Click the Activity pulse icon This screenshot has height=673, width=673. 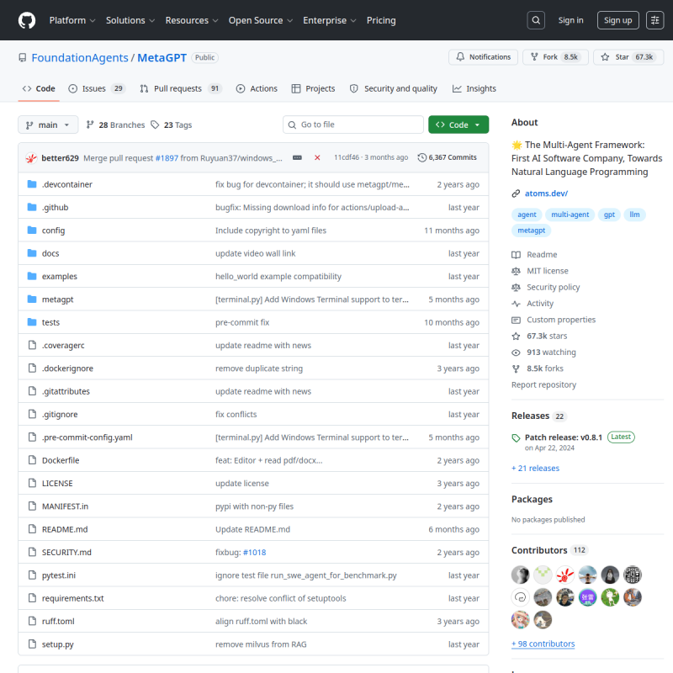pyautogui.click(x=516, y=304)
